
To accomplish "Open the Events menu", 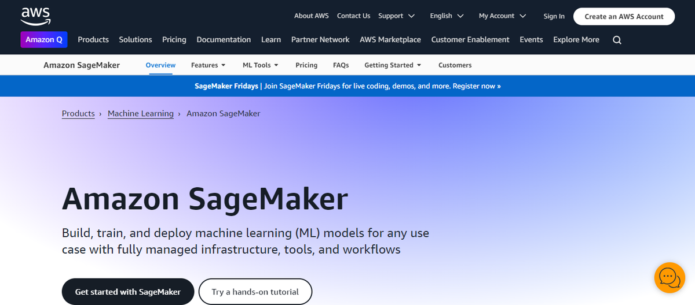I will click(531, 40).
